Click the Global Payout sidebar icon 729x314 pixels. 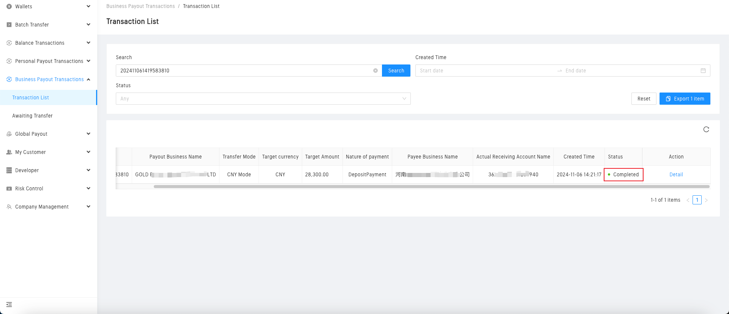pos(9,134)
